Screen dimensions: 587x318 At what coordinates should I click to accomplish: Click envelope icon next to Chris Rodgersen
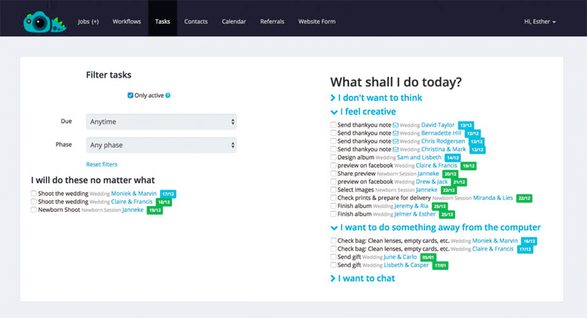396,141
